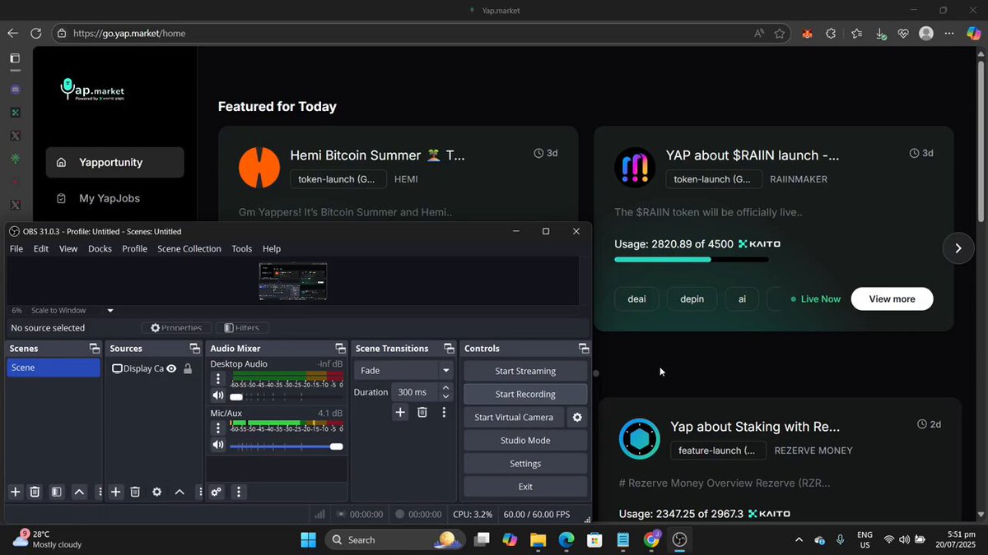988x555 pixels.
Task: Increase Duration with up stepper arrow
Action: (446, 388)
